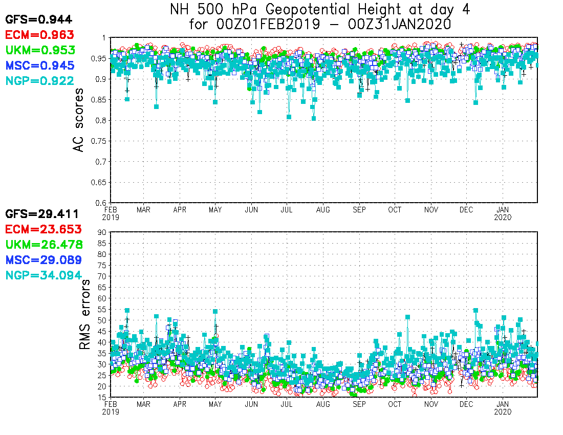Viewport: 563px width, 435px height.
Task: Click the MAR label under the RMS chart
Action: pos(144,404)
